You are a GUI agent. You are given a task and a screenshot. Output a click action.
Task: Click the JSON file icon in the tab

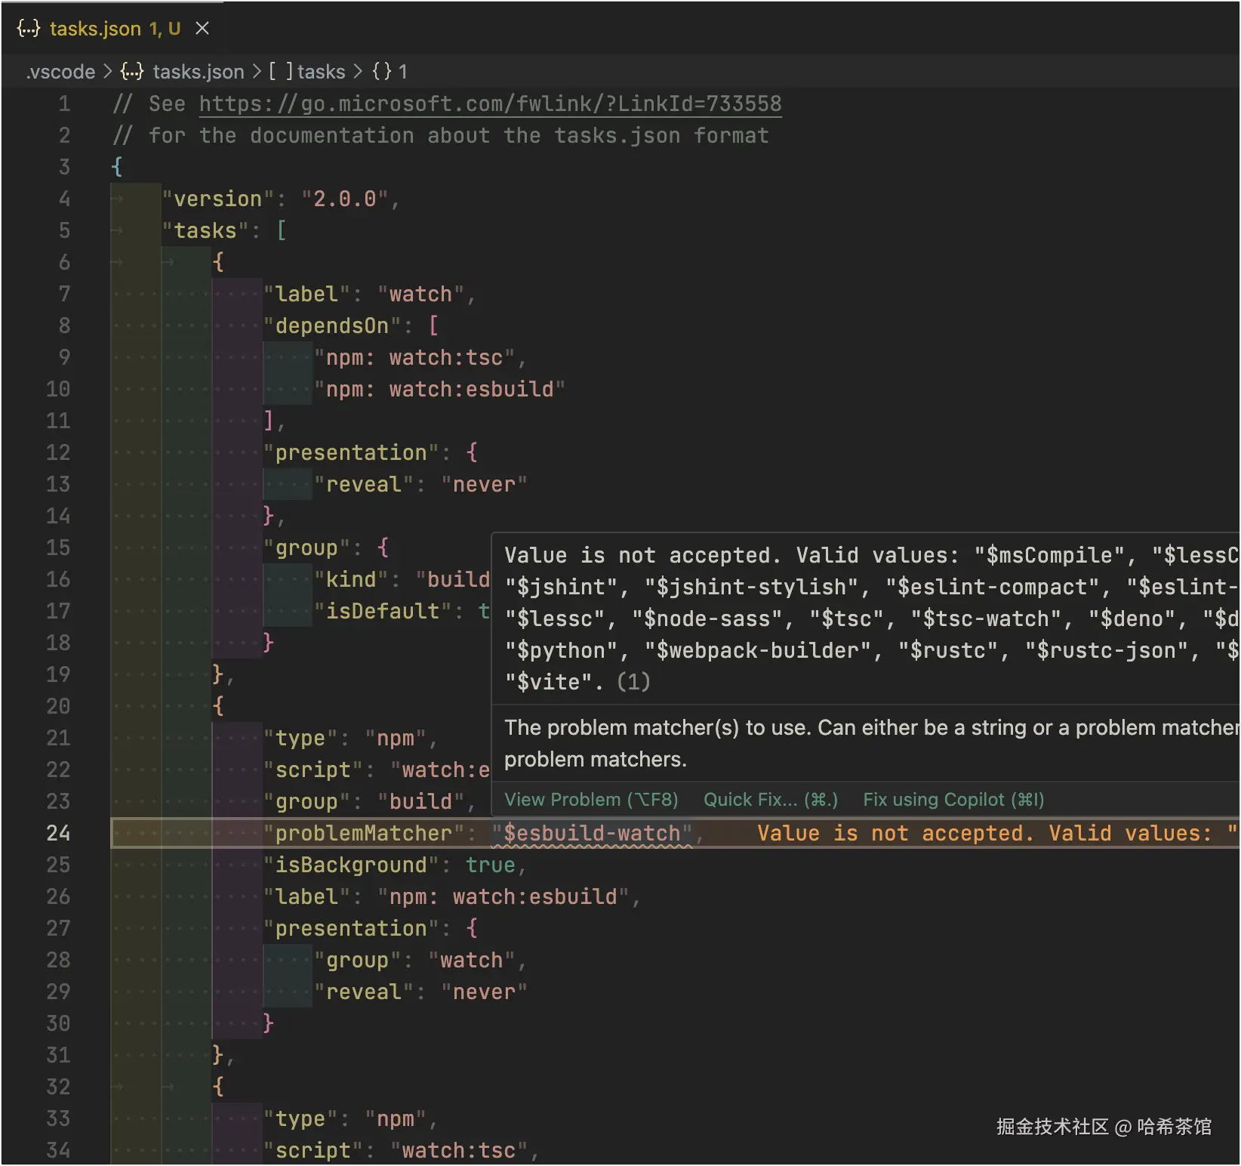point(29,29)
